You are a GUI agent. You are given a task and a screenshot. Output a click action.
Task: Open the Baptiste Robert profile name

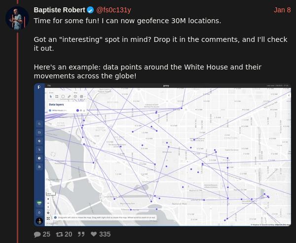click(x=60, y=10)
